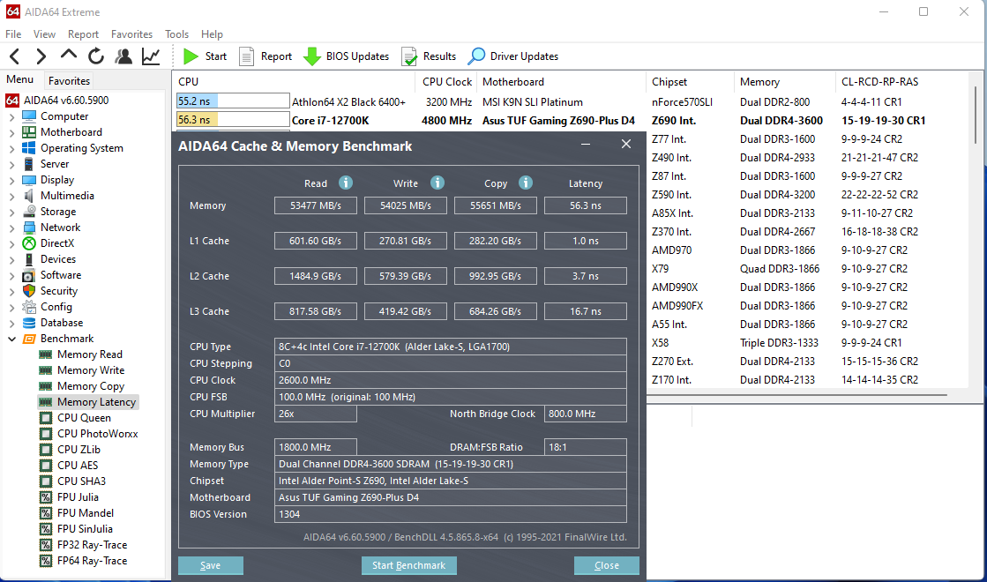Image resolution: width=987 pixels, height=582 pixels.
Task: Click the Write column info icon
Action: pyautogui.click(x=437, y=183)
